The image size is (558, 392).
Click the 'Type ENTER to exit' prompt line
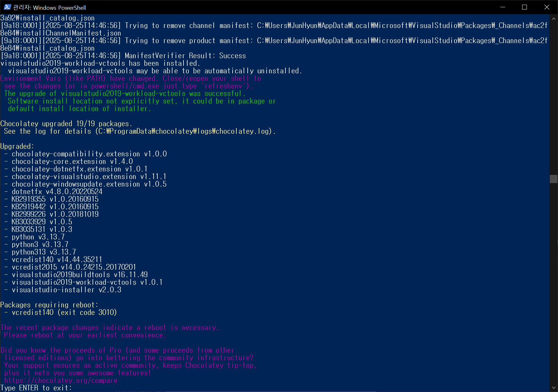36,388
